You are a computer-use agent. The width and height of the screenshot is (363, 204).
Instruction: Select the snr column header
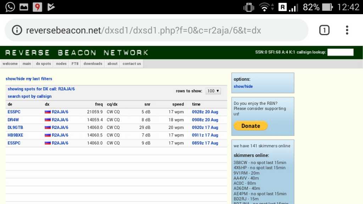pyautogui.click(x=147, y=104)
